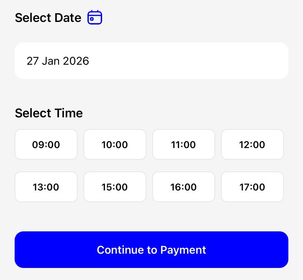Select the first time in the morning row
Image resolution: width=303 pixels, height=280 pixels.
coord(46,144)
